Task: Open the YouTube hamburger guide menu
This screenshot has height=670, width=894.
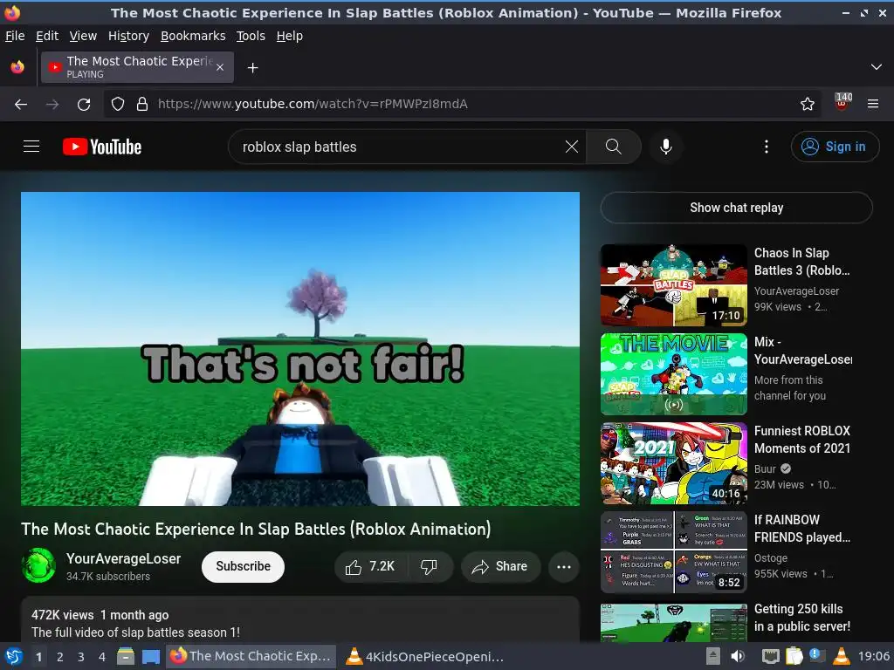Action: (x=31, y=147)
